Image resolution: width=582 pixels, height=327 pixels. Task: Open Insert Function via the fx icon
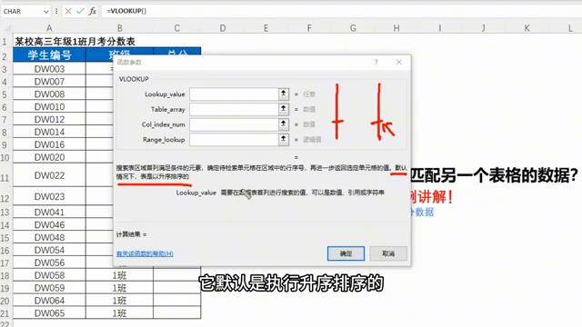[x=93, y=11]
